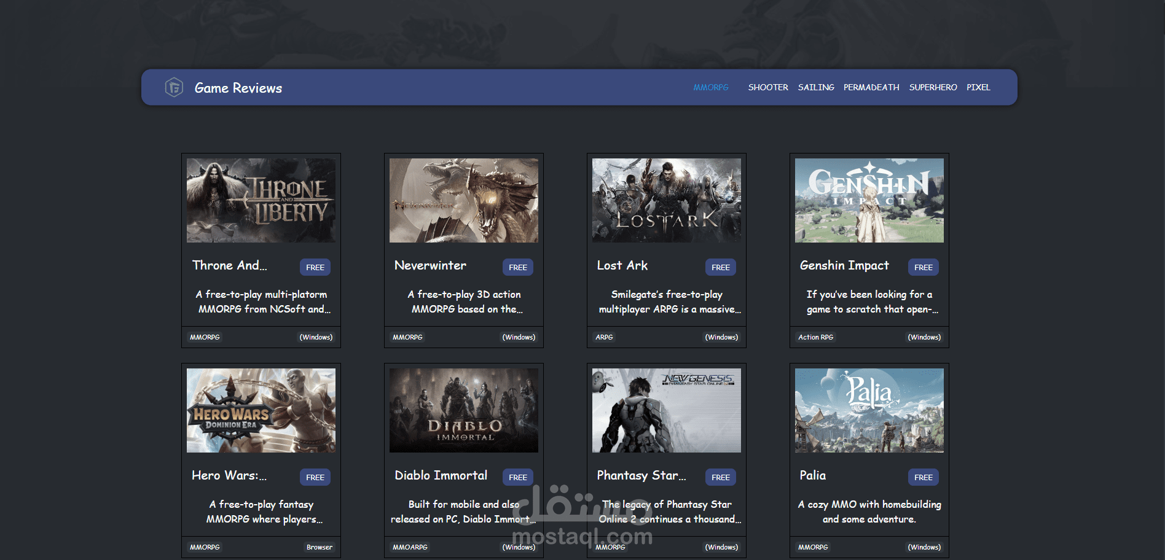Click the (Windows) platform tag on Throne card
1165x560 pixels.
(x=316, y=337)
